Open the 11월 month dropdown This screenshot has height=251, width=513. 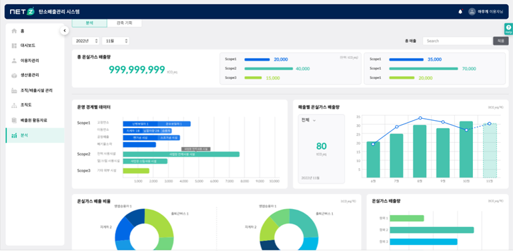[x=115, y=41]
